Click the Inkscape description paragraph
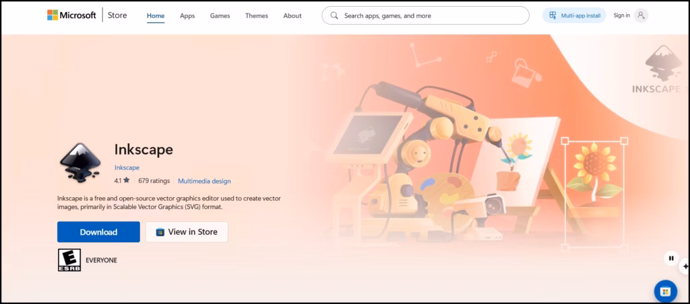 pyautogui.click(x=169, y=202)
